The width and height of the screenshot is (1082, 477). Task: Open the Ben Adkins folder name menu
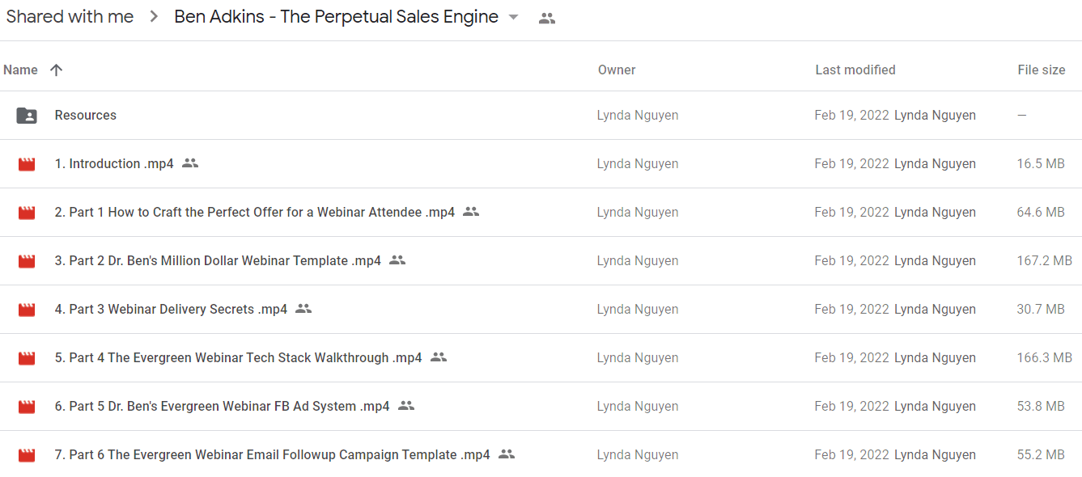336,17
